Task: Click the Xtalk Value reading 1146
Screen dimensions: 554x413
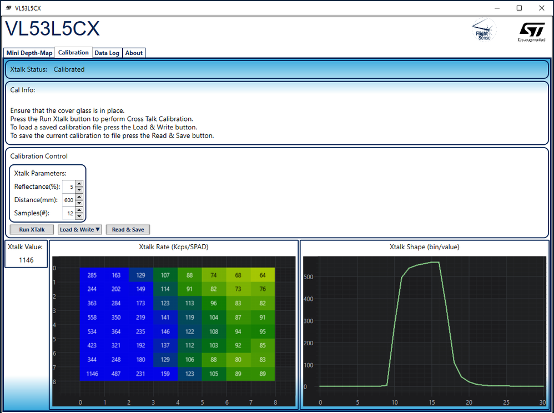Action: tap(26, 260)
